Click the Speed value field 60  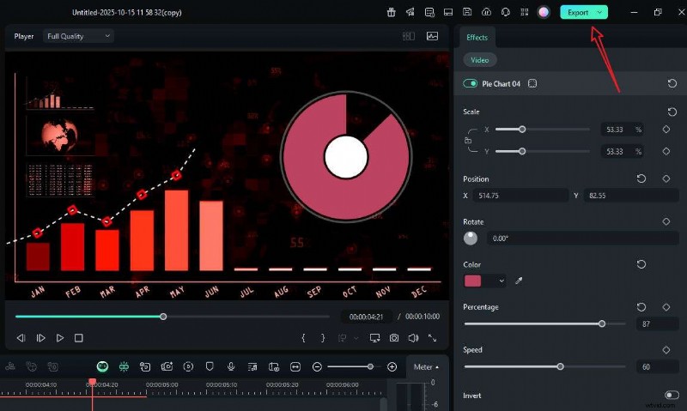coord(657,366)
